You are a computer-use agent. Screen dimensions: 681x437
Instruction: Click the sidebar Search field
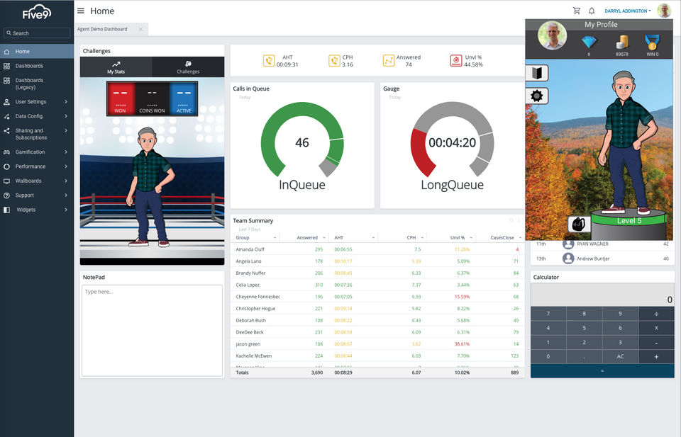click(x=37, y=33)
